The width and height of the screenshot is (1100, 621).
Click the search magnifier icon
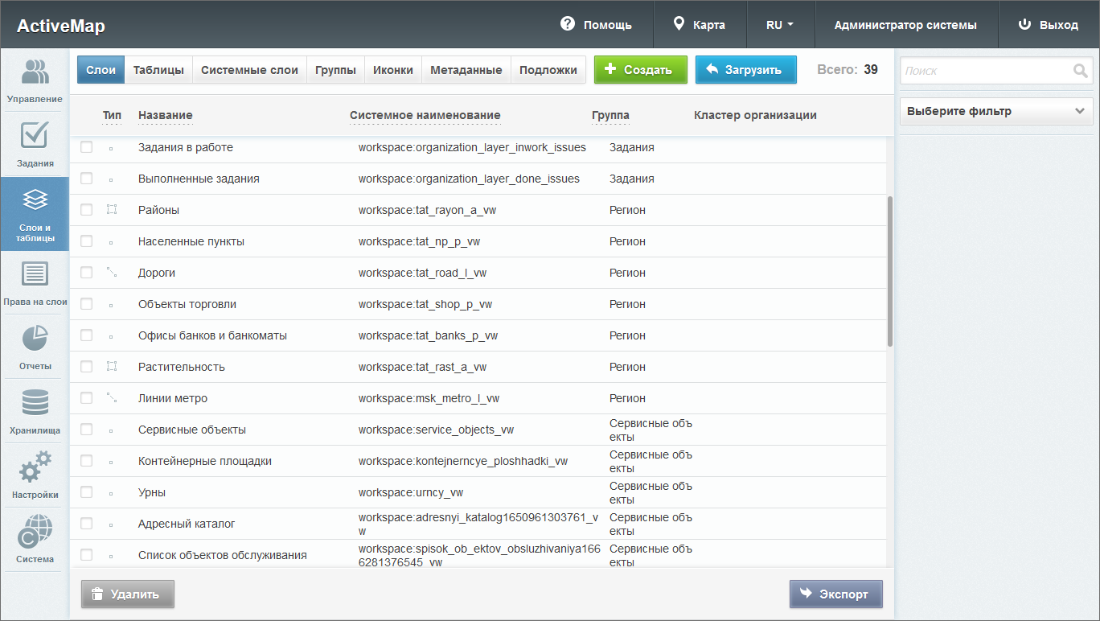pyautogui.click(x=1080, y=71)
